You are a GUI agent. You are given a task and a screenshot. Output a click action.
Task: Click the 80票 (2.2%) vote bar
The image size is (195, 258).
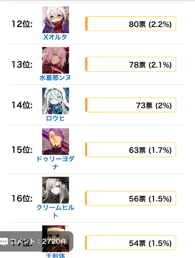131,24
